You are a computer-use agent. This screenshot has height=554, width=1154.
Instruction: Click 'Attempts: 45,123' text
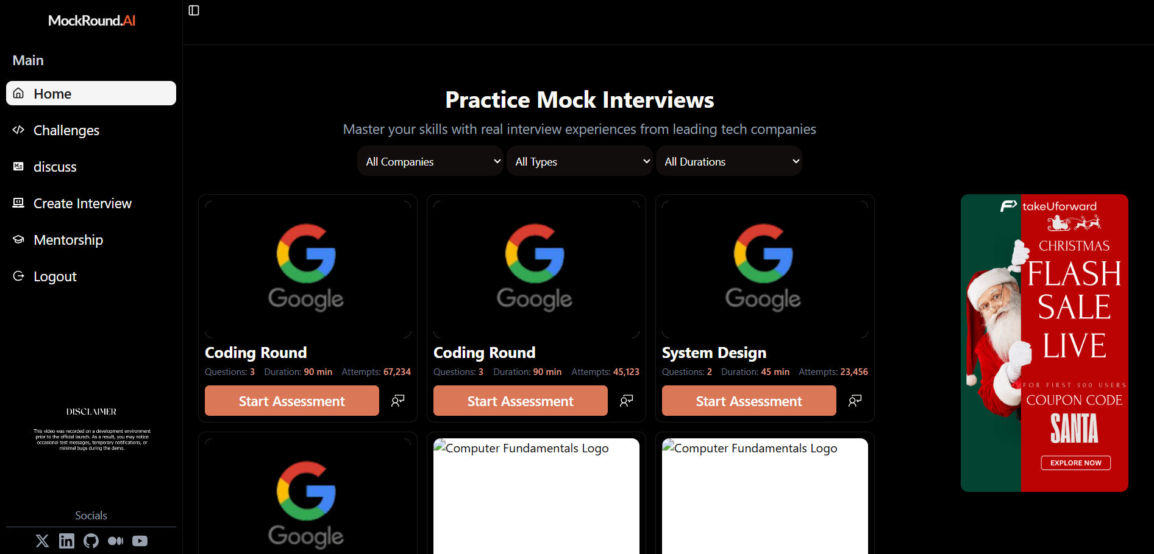tap(605, 371)
